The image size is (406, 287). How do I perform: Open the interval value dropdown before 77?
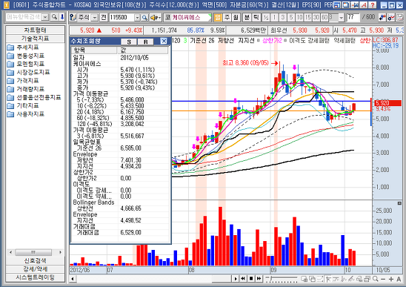click(342, 17)
